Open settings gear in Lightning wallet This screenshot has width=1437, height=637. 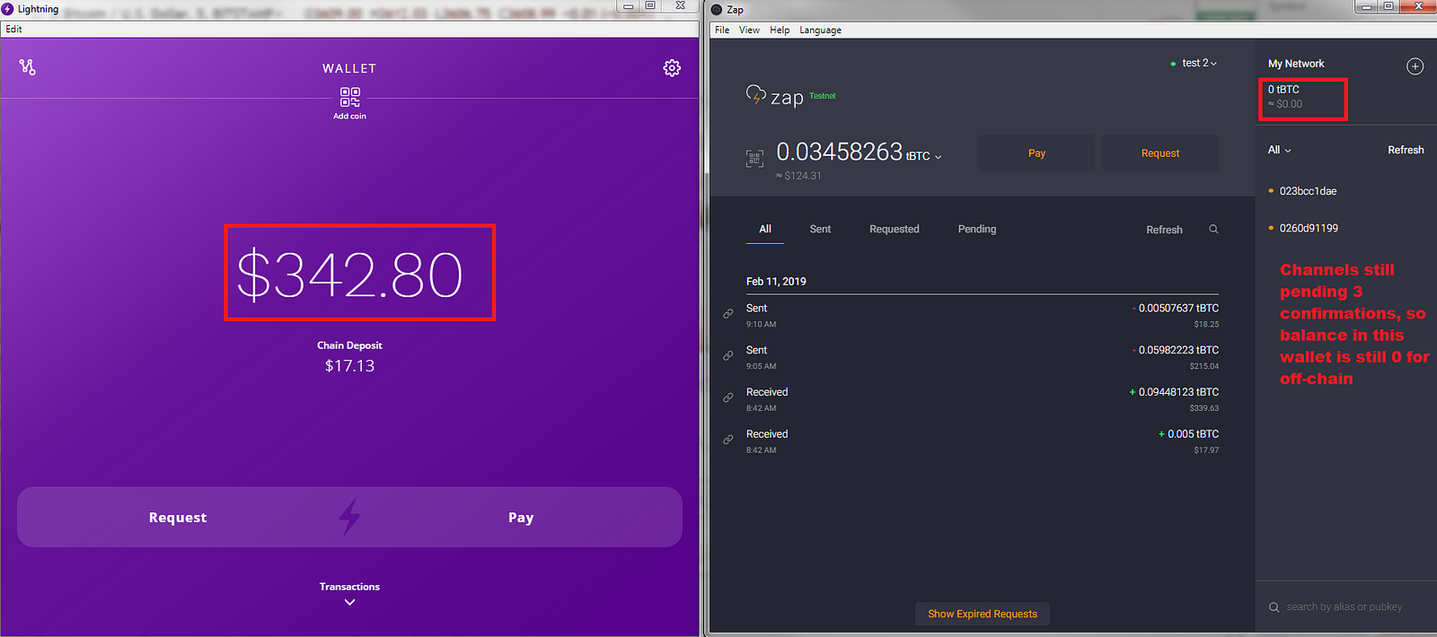point(672,68)
